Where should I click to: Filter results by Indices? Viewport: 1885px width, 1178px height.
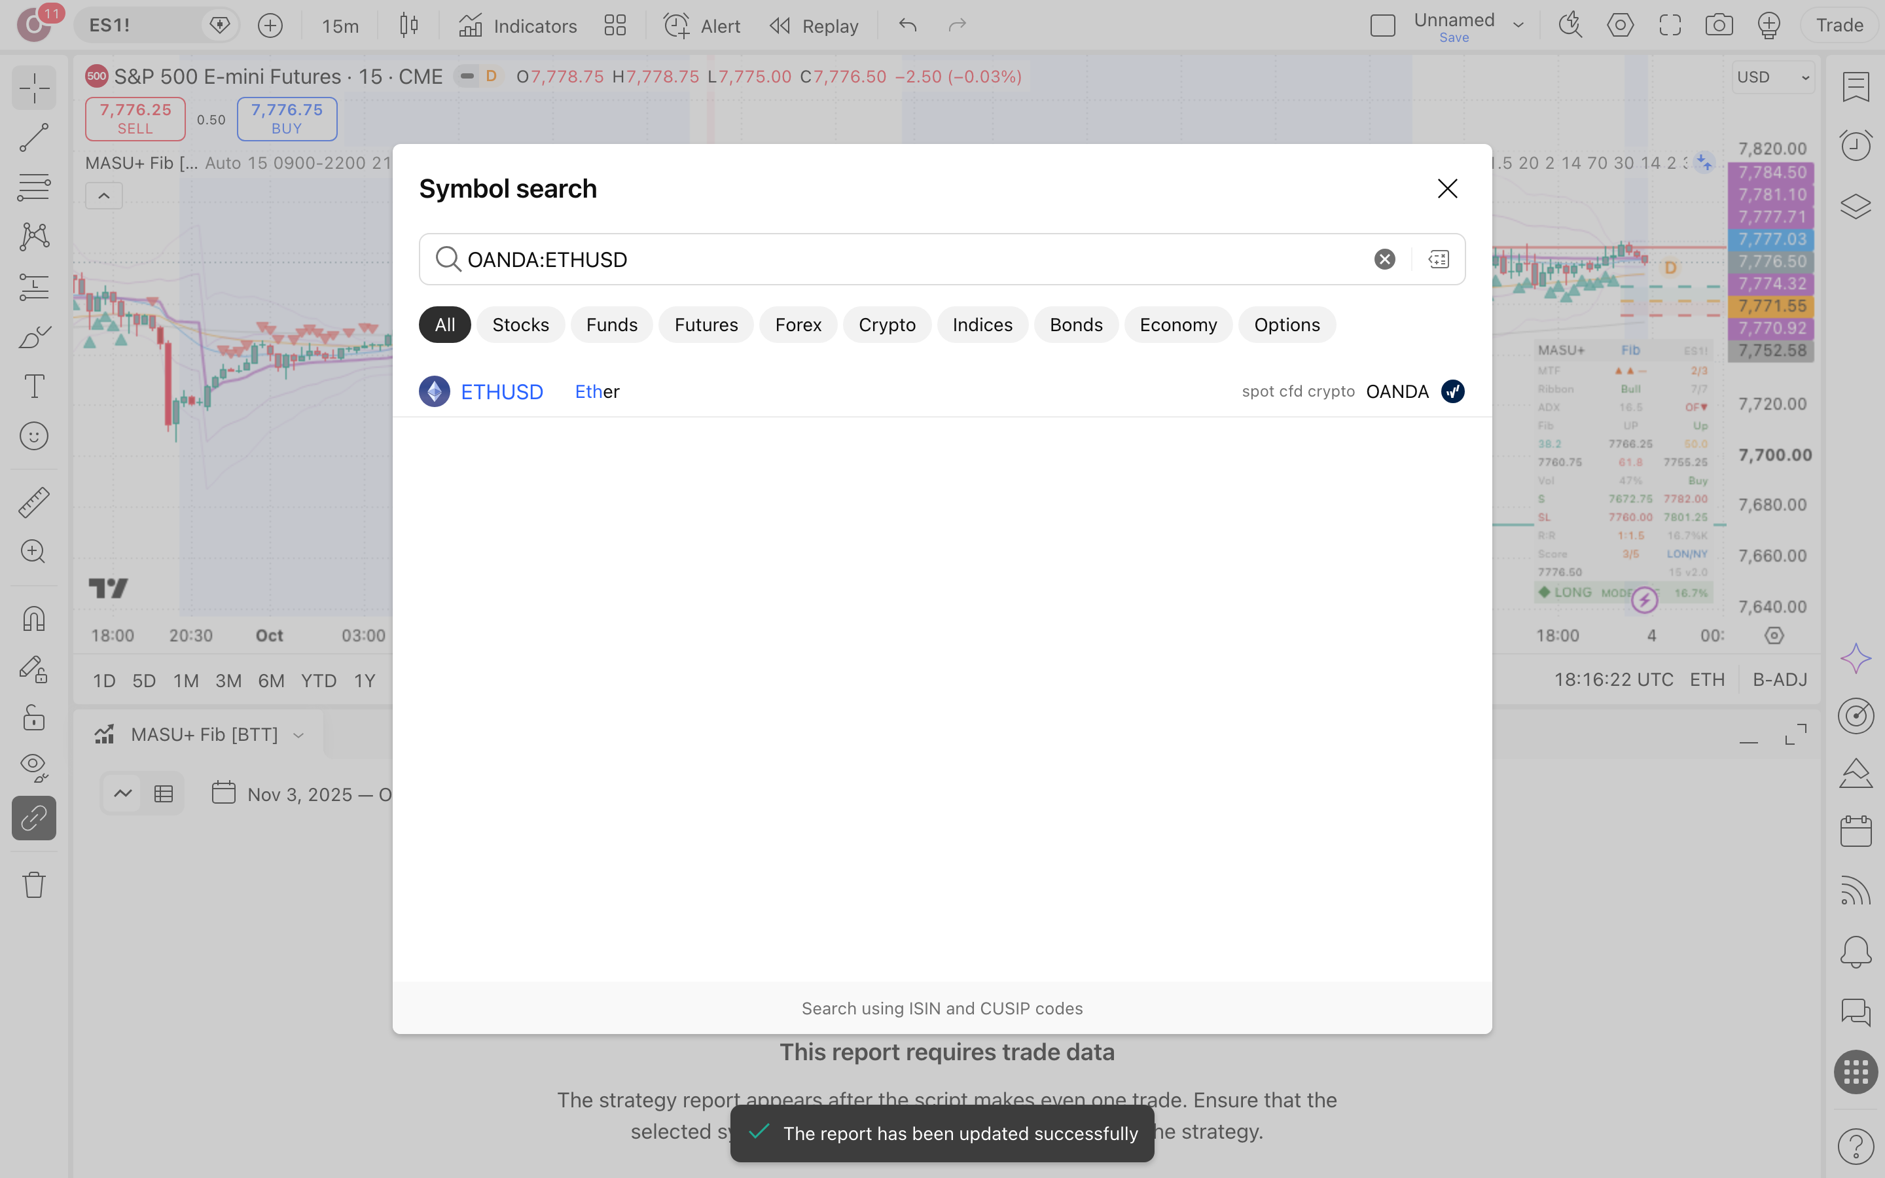coord(982,325)
